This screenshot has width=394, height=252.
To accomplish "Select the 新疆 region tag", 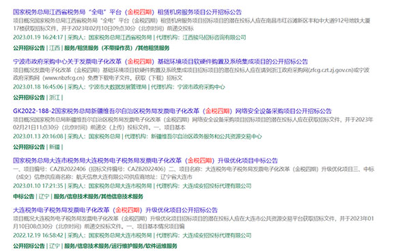I will point(55,146).
